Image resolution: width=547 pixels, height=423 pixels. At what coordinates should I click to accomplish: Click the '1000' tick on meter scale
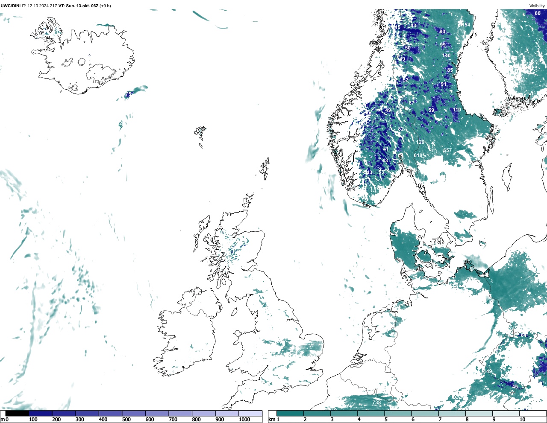point(244,420)
